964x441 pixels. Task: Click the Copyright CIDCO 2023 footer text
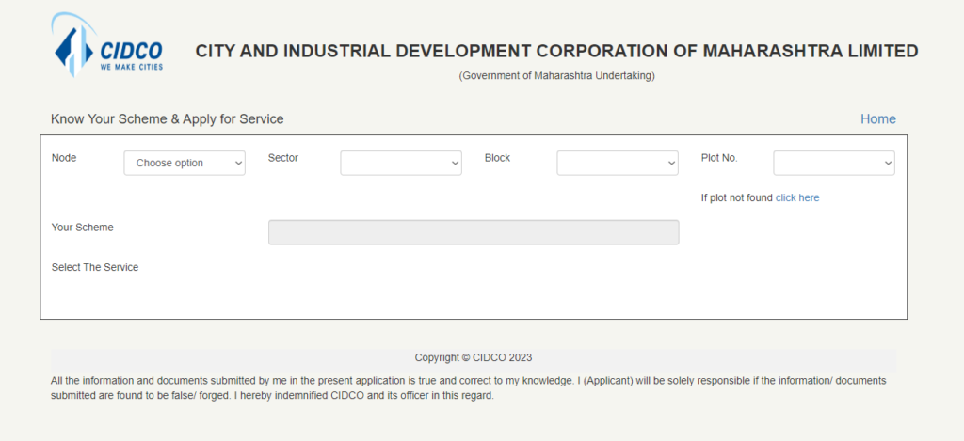[474, 358]
